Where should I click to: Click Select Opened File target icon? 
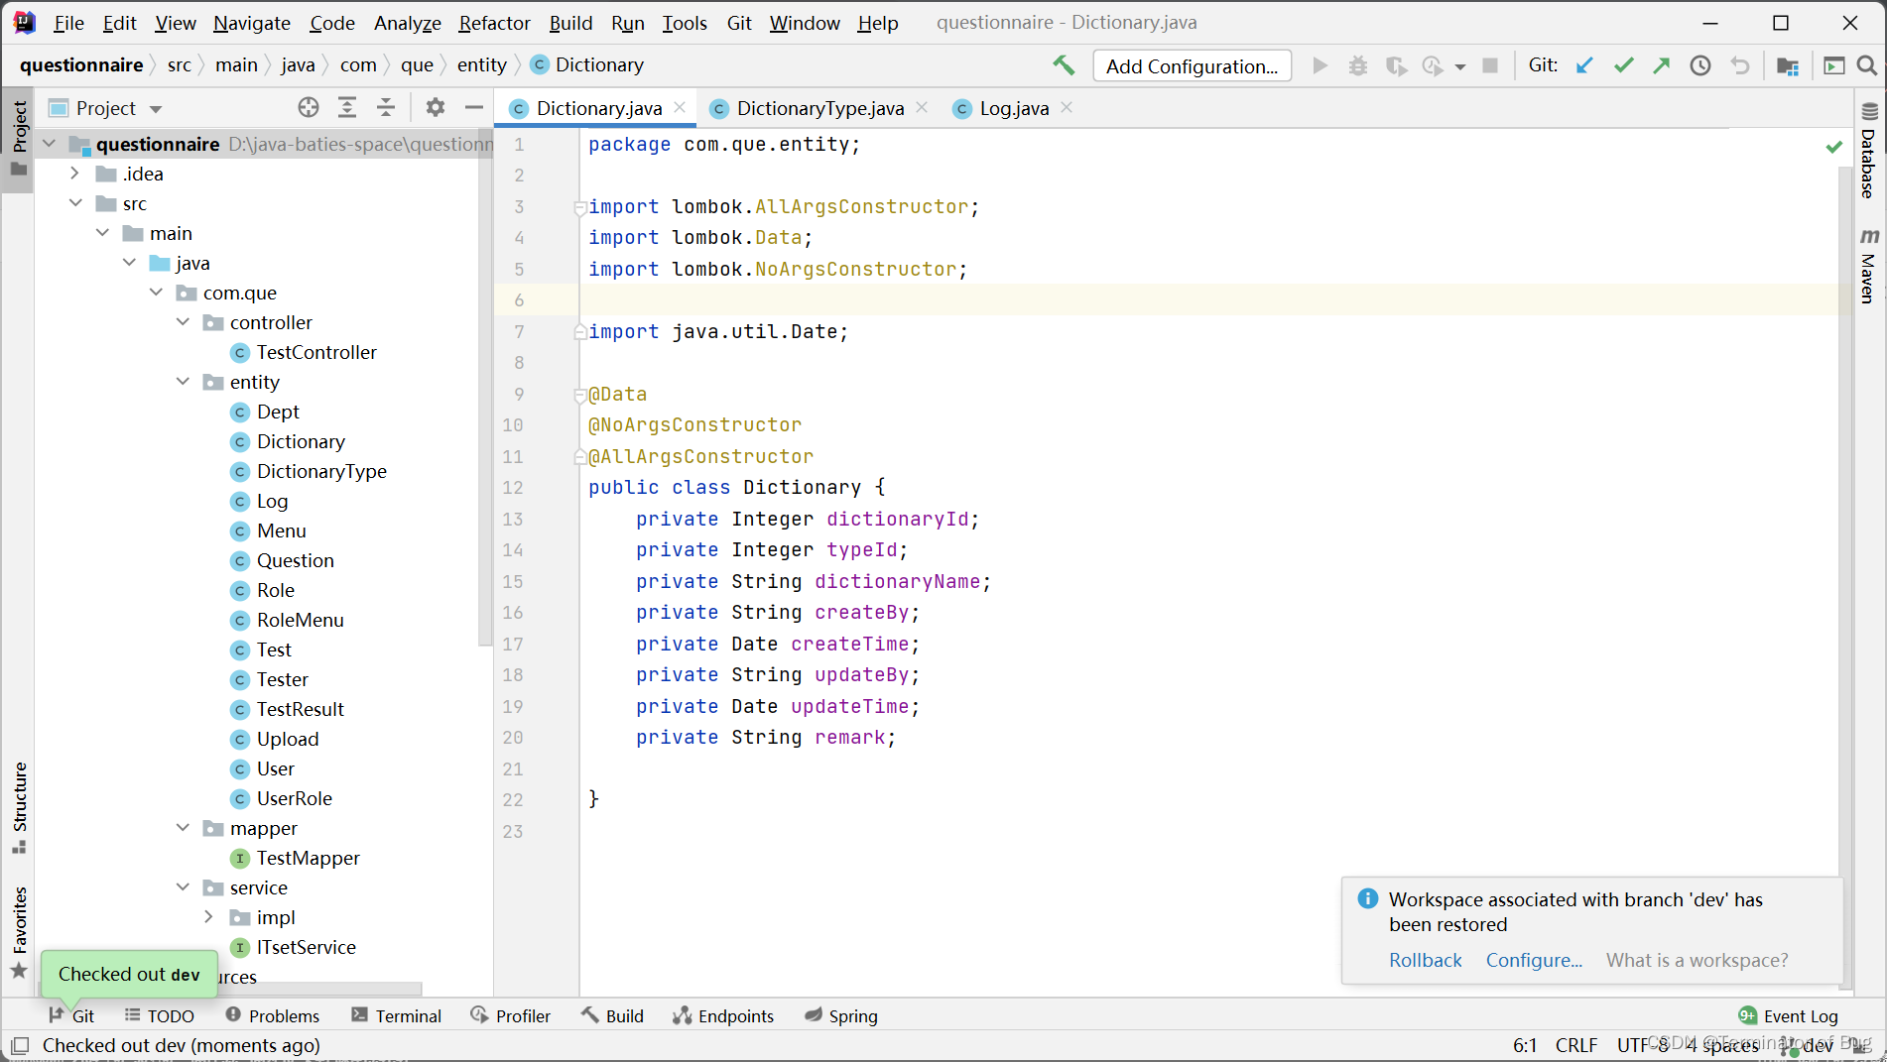(309, 107)
